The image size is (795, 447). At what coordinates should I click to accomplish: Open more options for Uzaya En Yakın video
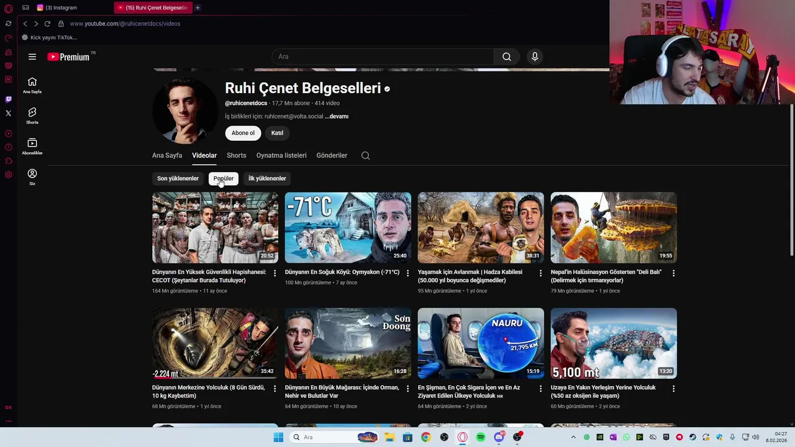pos(673,389)
